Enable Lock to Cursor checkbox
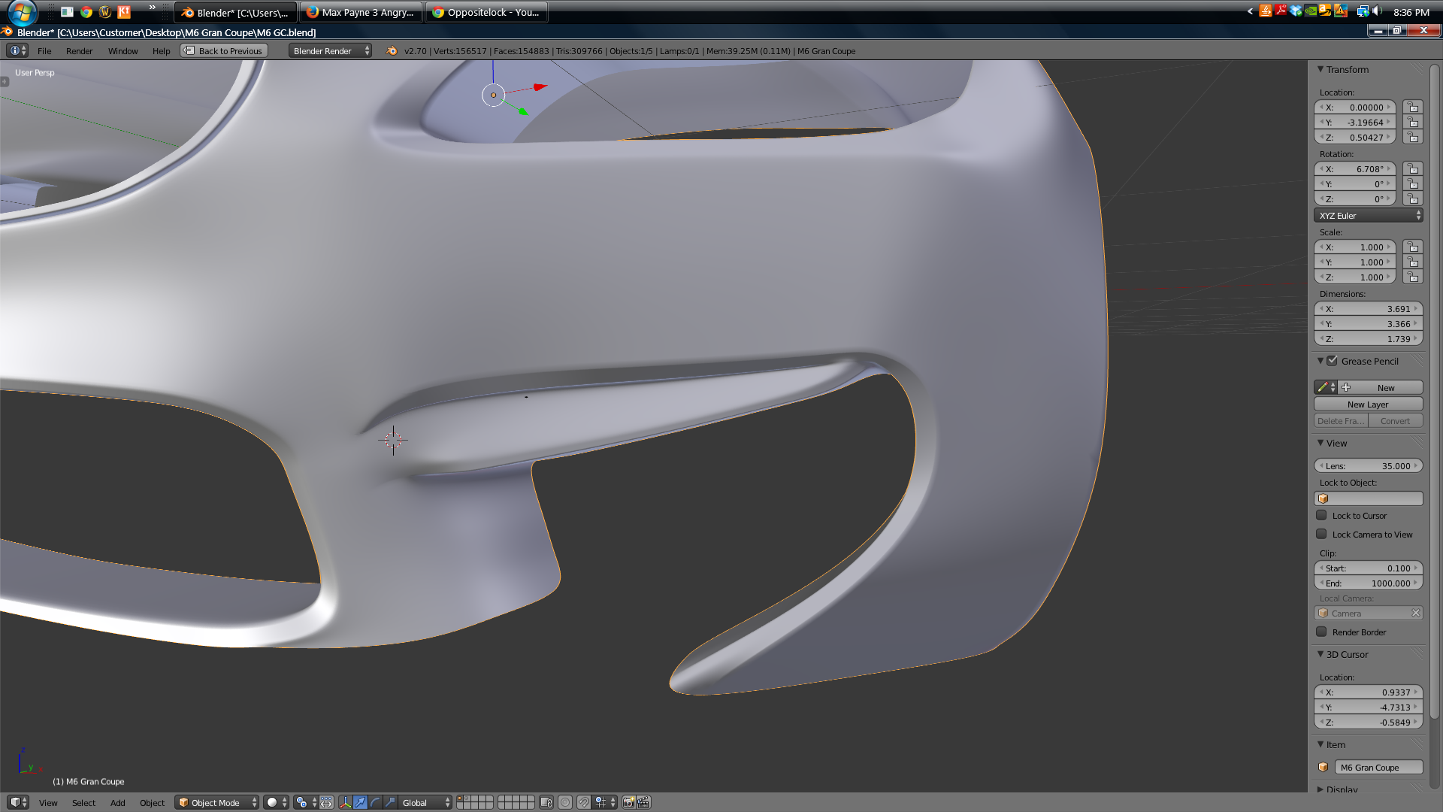The image size is (1443, 812). click(1321, 515)
